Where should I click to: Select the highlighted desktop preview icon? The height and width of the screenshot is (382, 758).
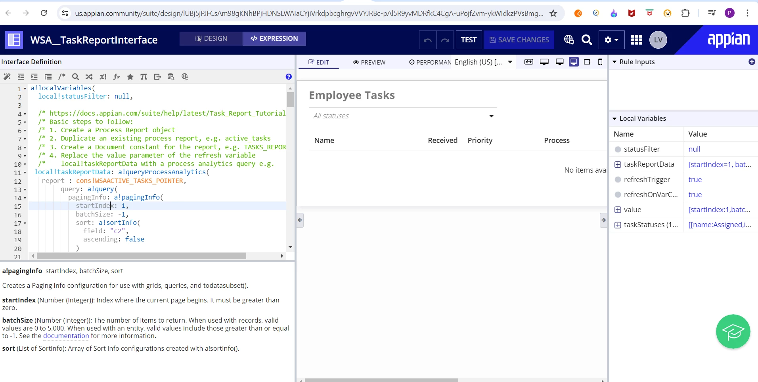(574, 62)
